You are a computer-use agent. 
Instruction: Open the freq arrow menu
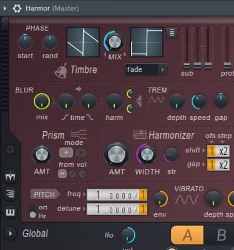tap(84, 194)
